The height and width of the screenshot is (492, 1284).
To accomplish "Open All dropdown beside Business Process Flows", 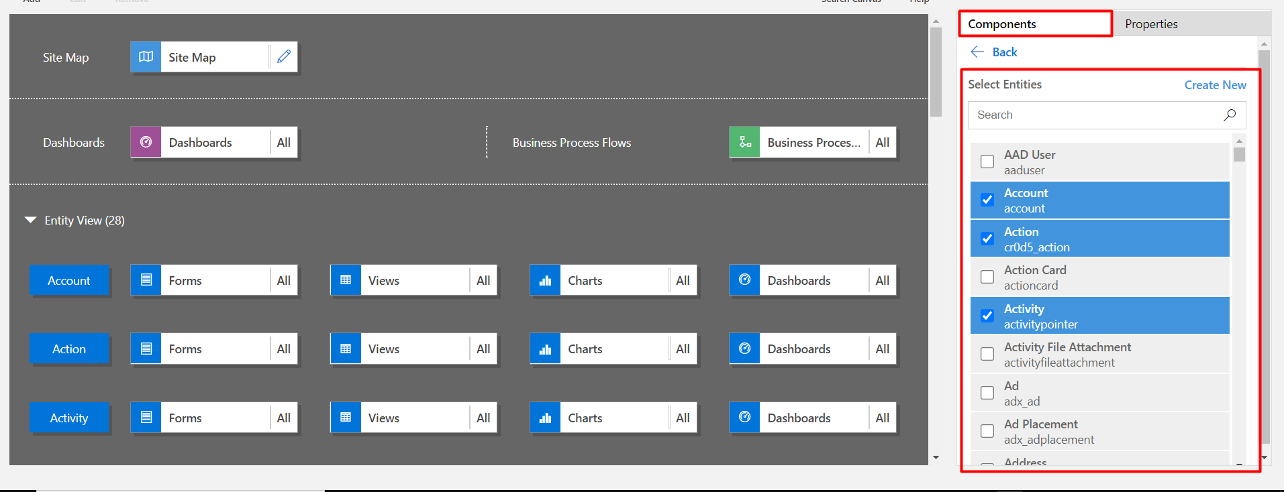I will [882, 142].
